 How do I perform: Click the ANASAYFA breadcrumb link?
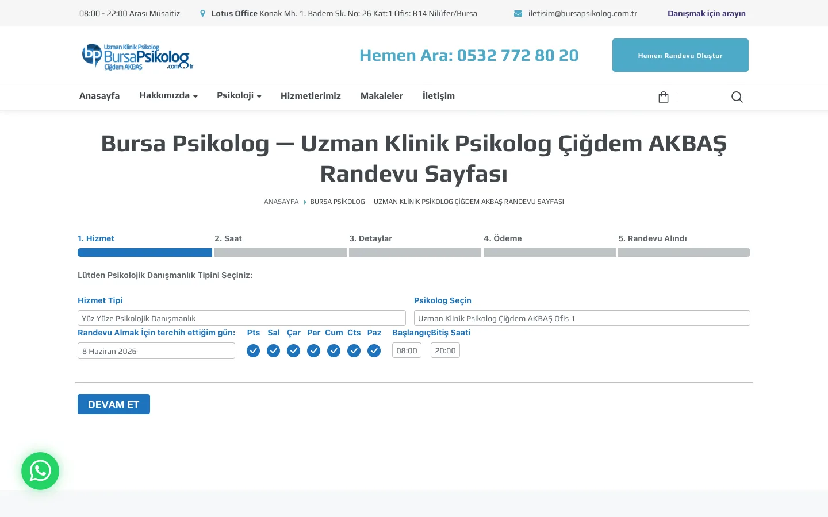281,202
